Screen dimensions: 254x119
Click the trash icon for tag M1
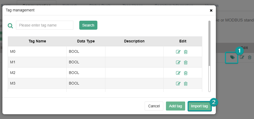tap(186, 62)
